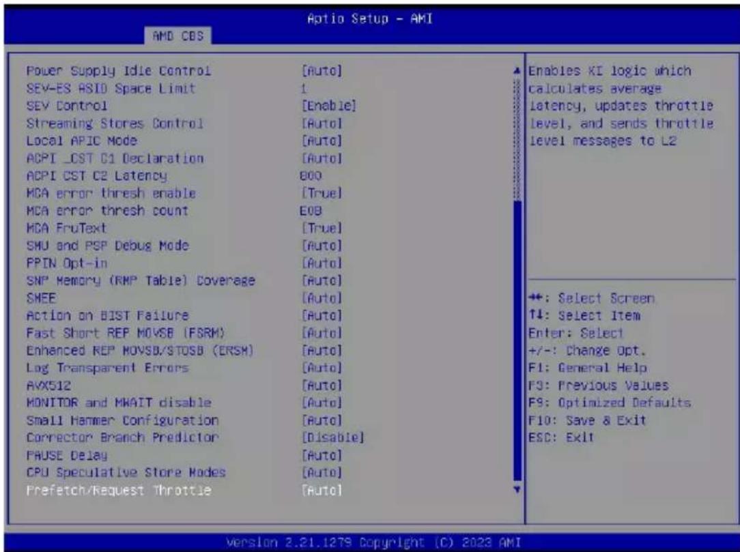Select SNP Memory (RMP Table) Coverage label

[141, 280]
